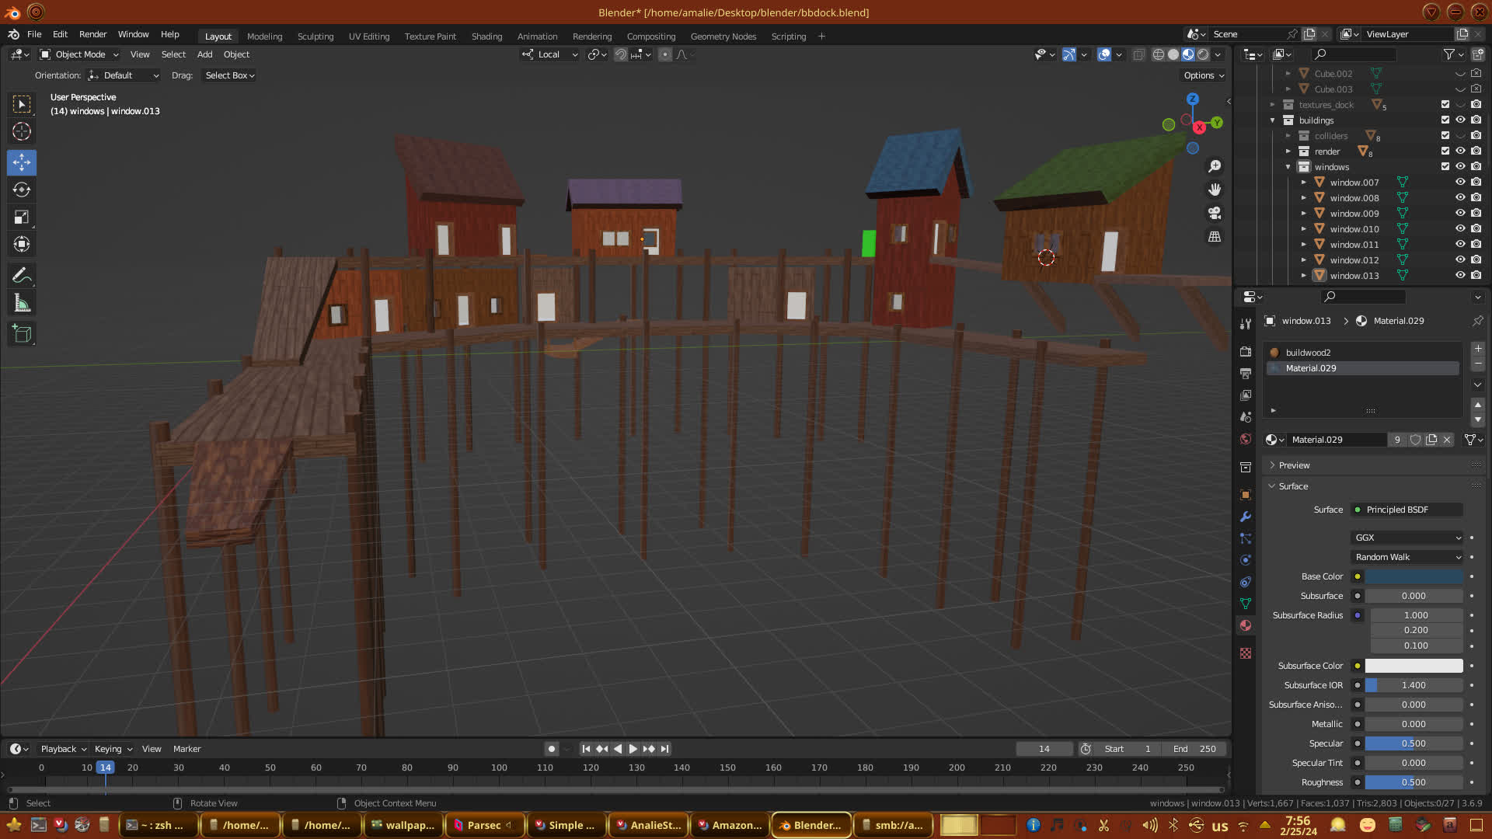Collapse the windows collection
Viewport: 1492px width, 839px height.
coord(1288,167)
